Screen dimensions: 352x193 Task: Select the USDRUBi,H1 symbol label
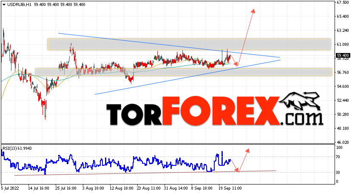tap(19, 5)
